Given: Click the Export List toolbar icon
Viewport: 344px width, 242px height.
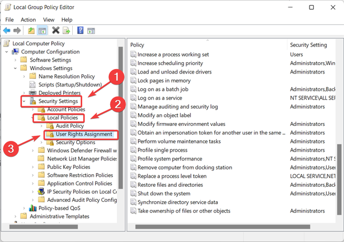Looking at the screenshot, I should tap(67, 30).
